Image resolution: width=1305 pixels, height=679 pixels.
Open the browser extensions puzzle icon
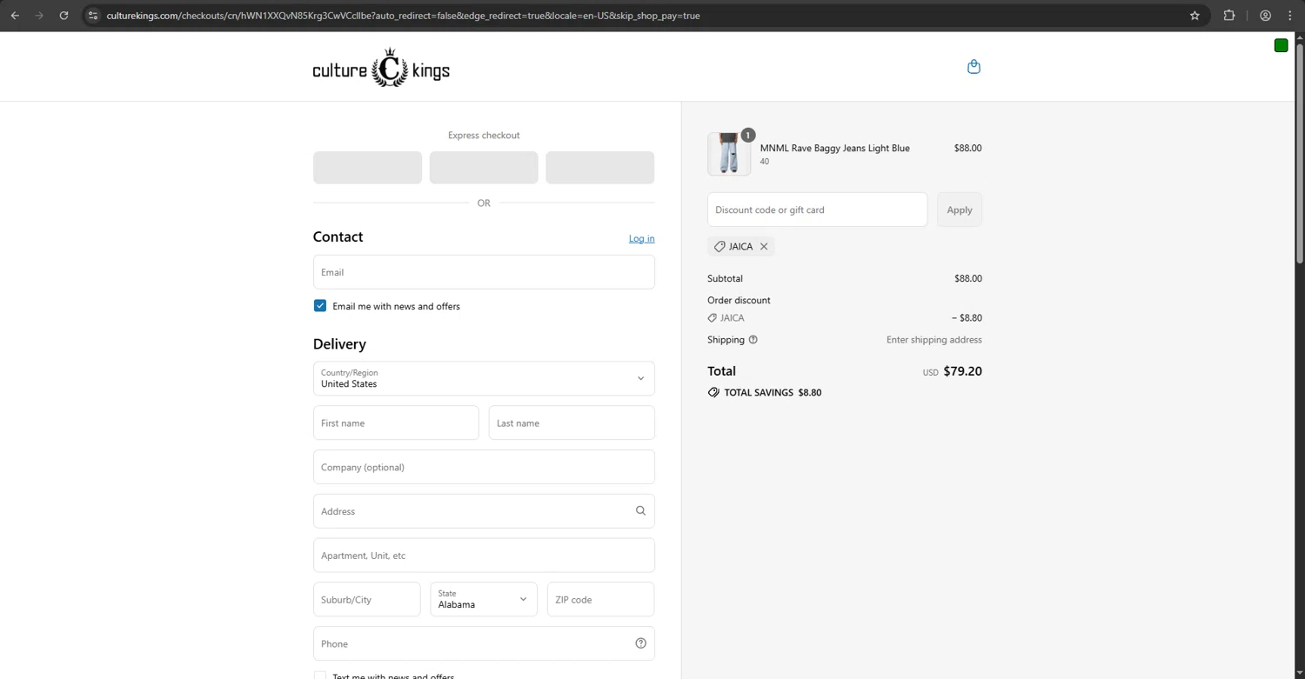pos(1229,16)
